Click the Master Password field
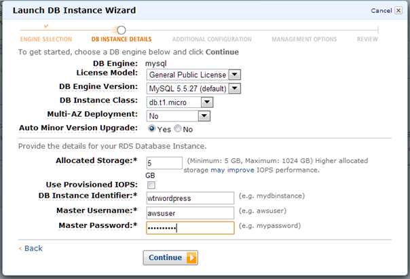The height and width of the screenshot is (279, 410). pos(189,227)
